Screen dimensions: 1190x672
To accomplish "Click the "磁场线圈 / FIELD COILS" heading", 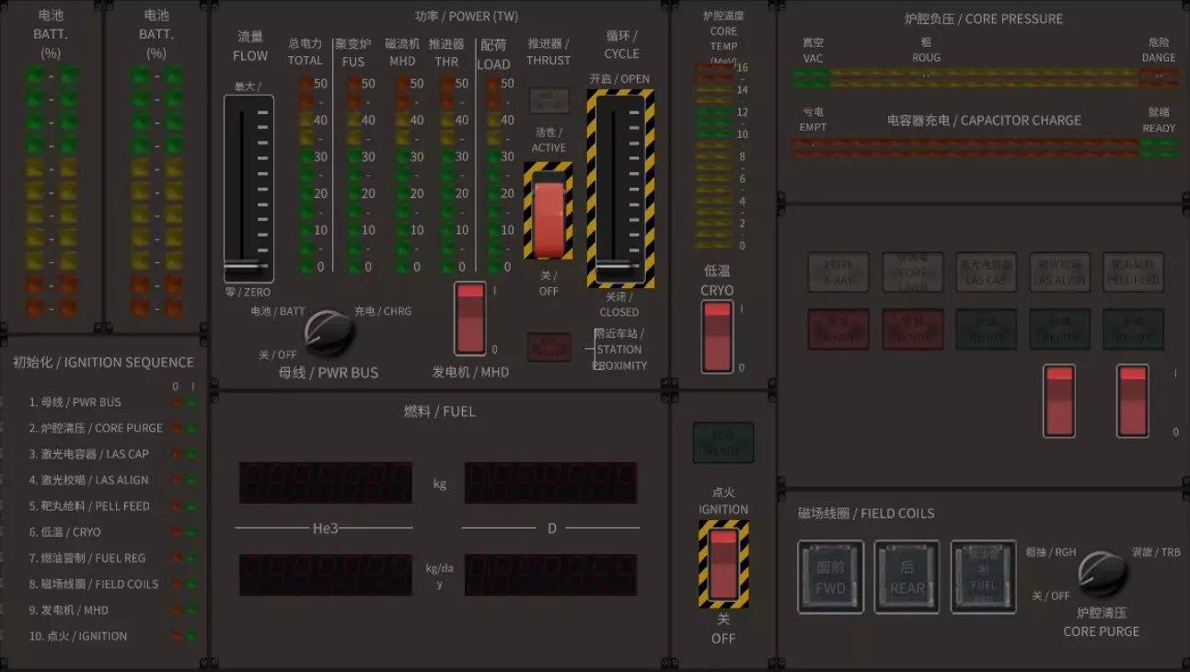I will click(866, 514).
